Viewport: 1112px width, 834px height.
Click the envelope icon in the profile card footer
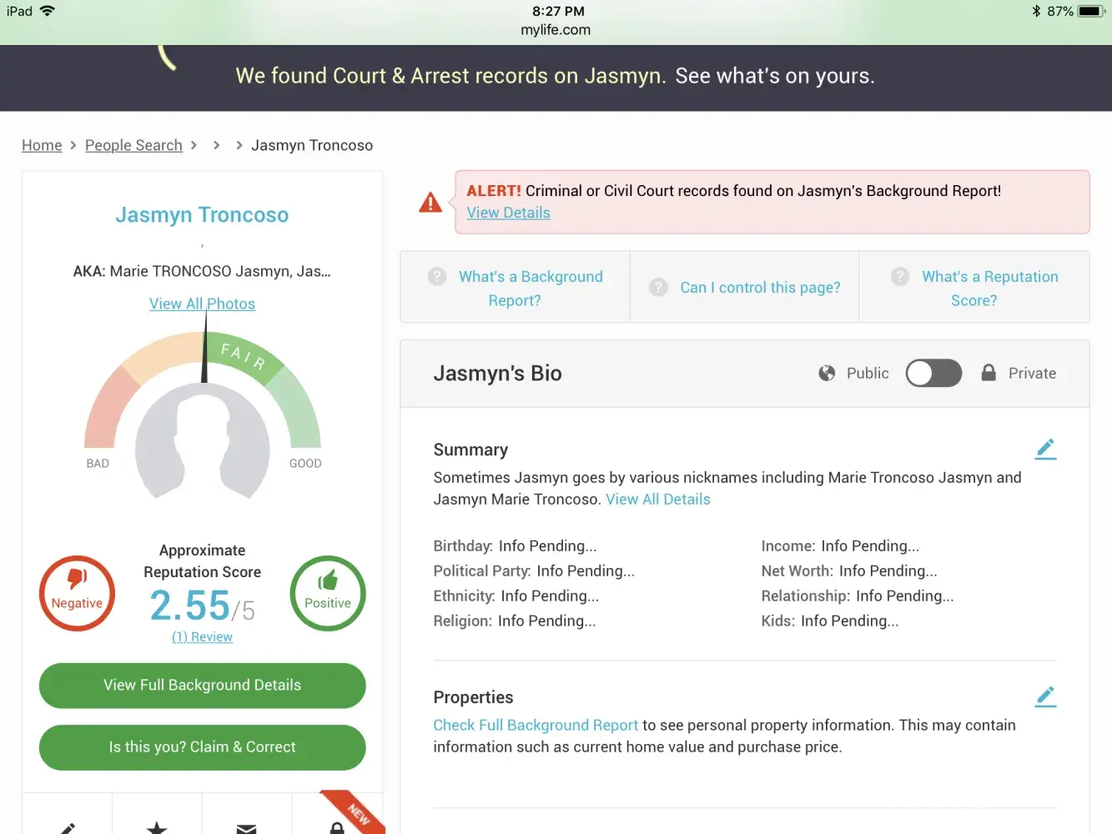tap(246, 828)
